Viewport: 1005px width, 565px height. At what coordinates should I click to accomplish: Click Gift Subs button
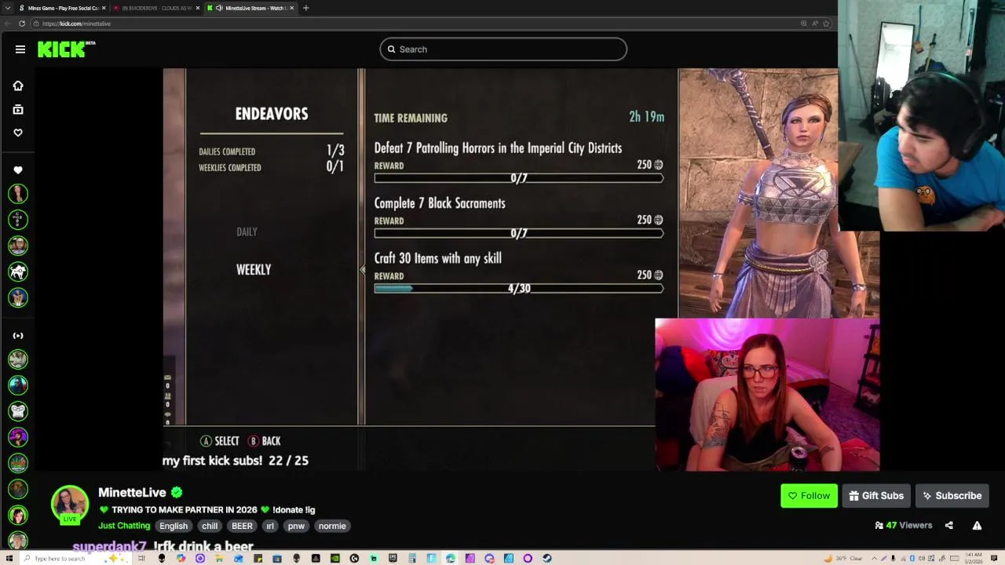876,496
